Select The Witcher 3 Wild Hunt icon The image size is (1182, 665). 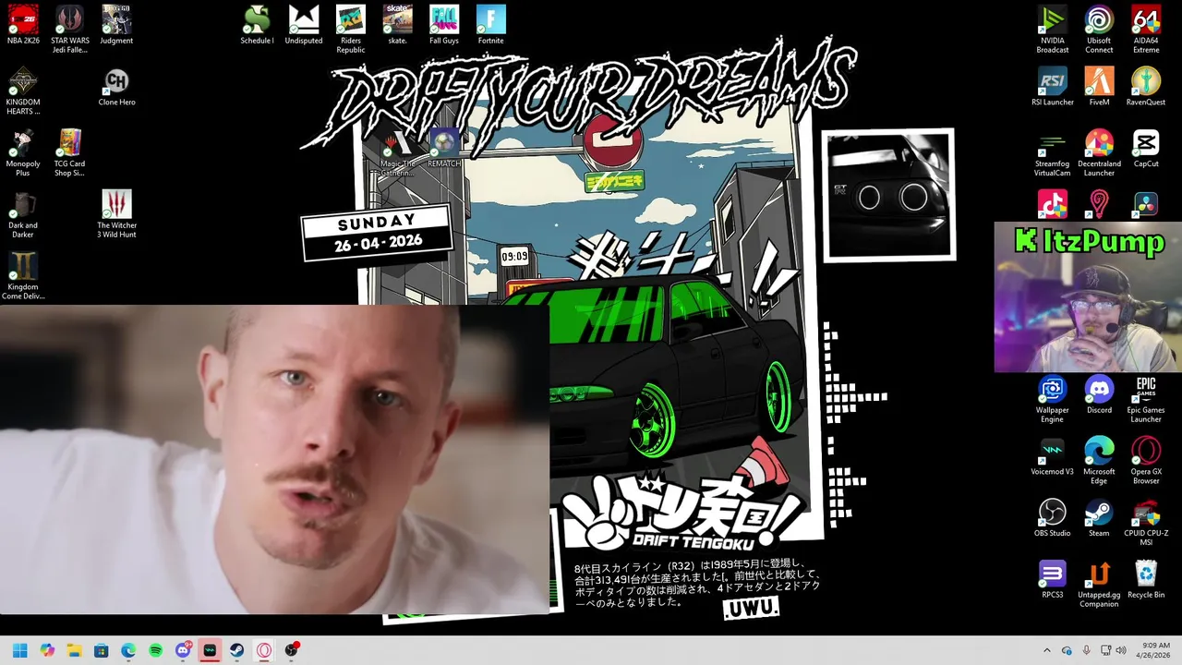116,215
